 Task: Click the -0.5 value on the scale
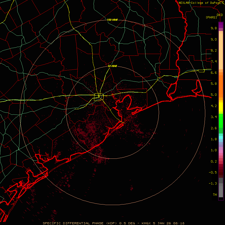point(213,172)
